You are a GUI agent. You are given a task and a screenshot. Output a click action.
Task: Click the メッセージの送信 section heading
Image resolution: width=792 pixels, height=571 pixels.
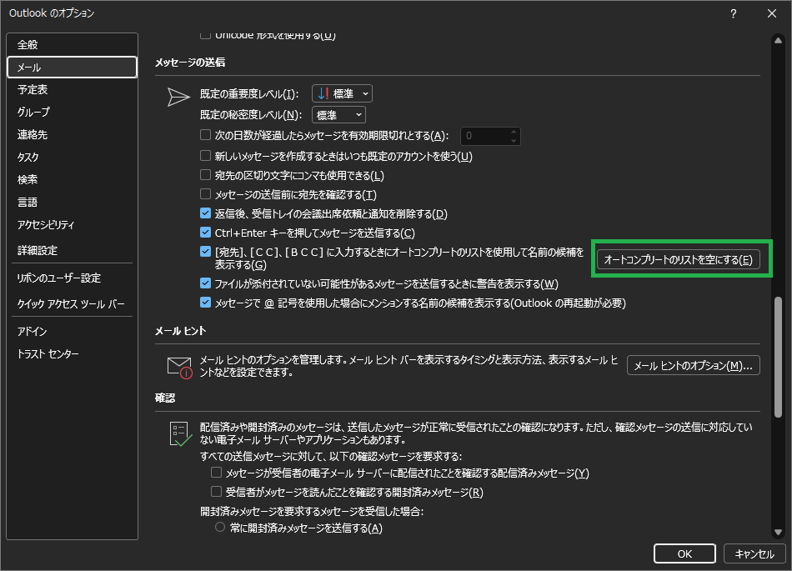pyautogui.click(x=190, y=62)
